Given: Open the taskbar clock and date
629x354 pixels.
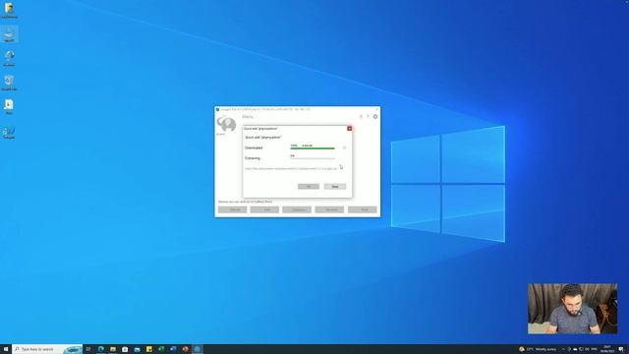Looking at the screenshot, I should click(x=607, y=349).
